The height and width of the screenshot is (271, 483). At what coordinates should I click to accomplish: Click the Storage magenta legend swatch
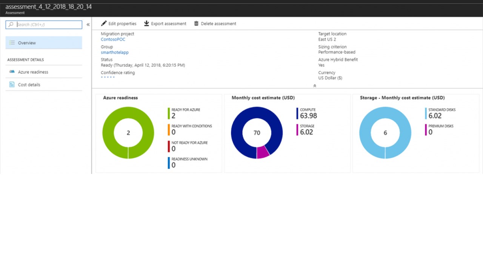click(x=297, y=130)
